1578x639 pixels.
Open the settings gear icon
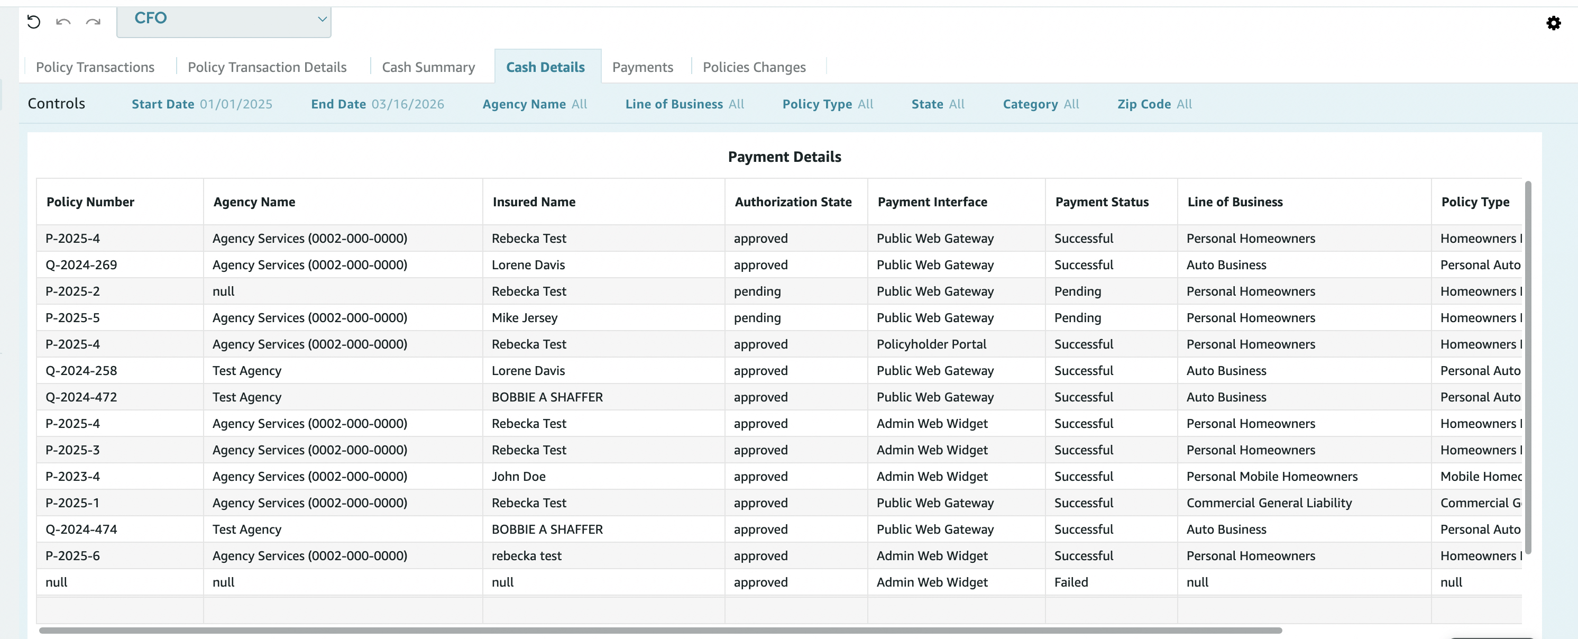pyautogui.click(x=1553, y=23)
